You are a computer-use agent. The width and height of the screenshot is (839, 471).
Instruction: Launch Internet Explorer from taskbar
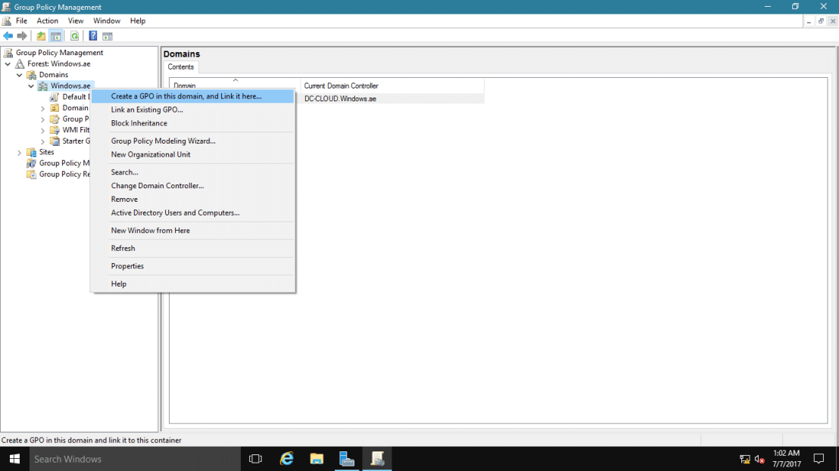point(287,459)
